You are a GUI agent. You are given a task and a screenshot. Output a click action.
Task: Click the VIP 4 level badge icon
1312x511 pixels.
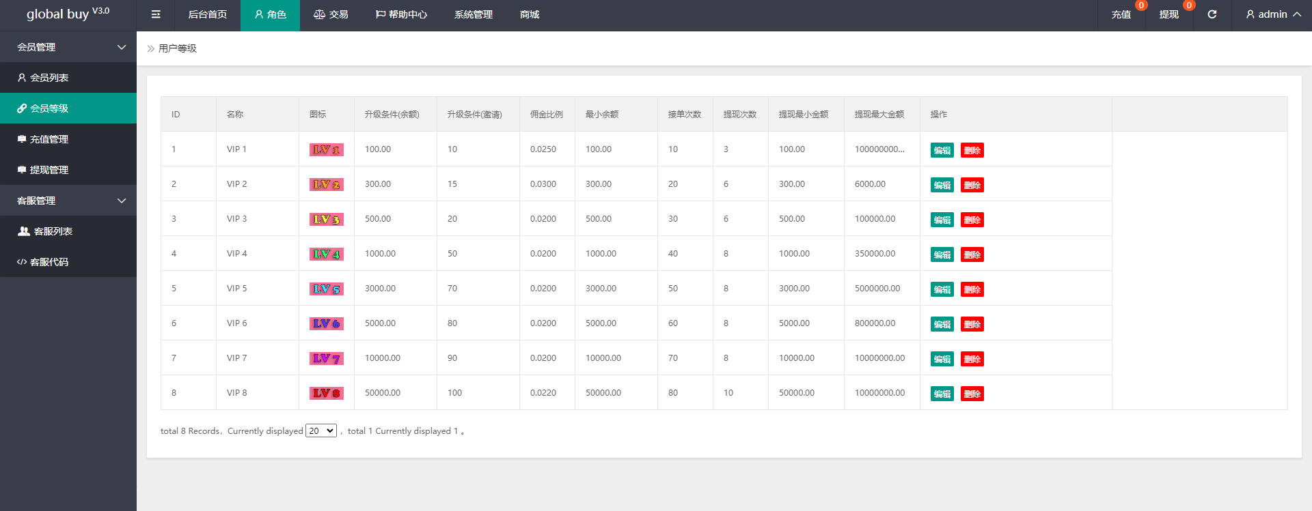point(327,254)
